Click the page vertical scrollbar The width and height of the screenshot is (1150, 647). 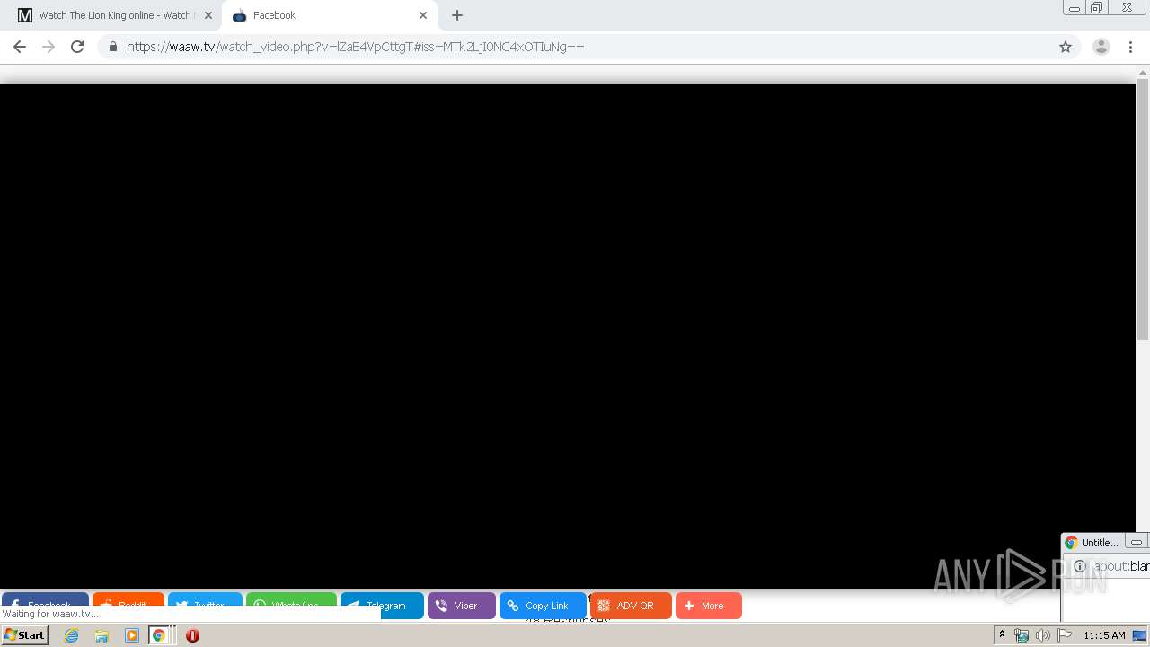[x=1143, y=208]
